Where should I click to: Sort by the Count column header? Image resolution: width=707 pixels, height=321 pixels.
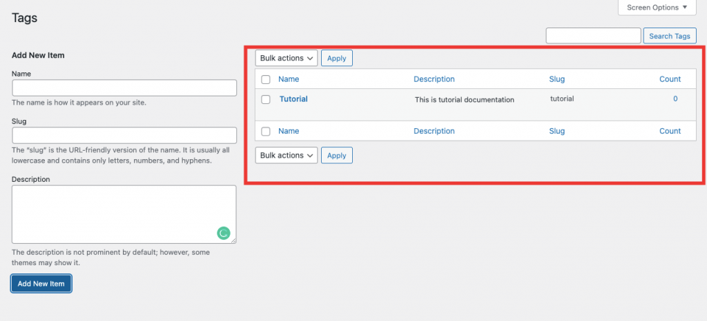(x=670, y=79)
